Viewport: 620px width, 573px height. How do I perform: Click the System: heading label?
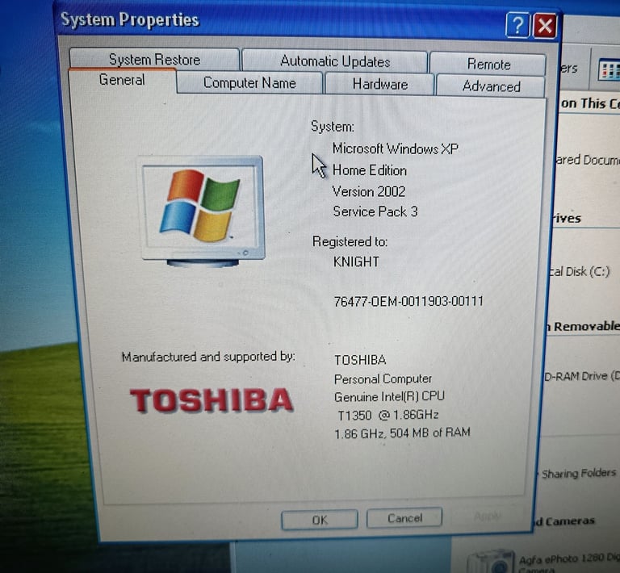(333, 127)
